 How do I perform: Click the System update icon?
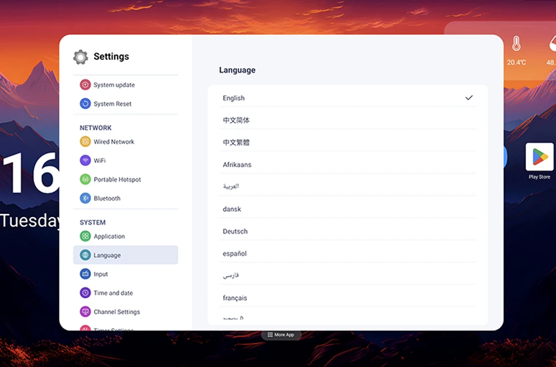85,85
